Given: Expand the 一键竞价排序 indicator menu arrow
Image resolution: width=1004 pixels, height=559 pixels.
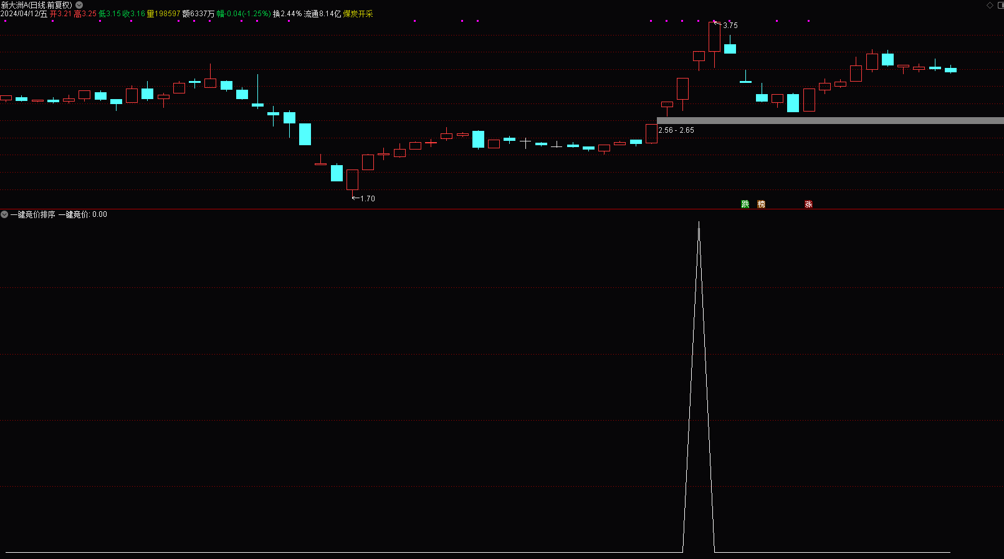Looking at the screenshot, I should pos(4,214).
